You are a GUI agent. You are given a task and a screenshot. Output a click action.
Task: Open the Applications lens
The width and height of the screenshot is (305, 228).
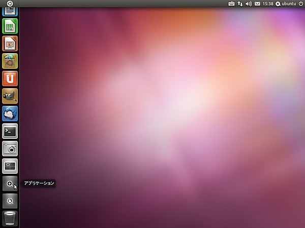pos(10,183)
